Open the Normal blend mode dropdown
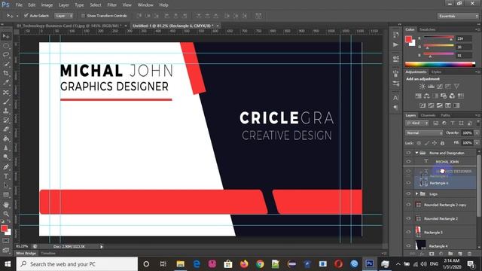 [424, 132]
